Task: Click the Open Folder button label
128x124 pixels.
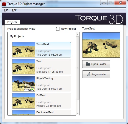Action: click(x=99, y=64)
